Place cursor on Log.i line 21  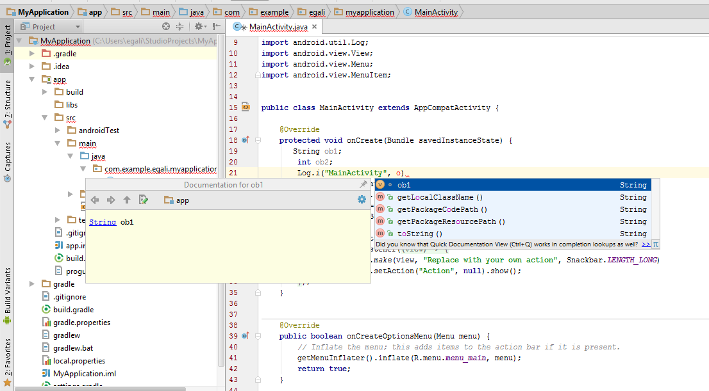[353, 173]
